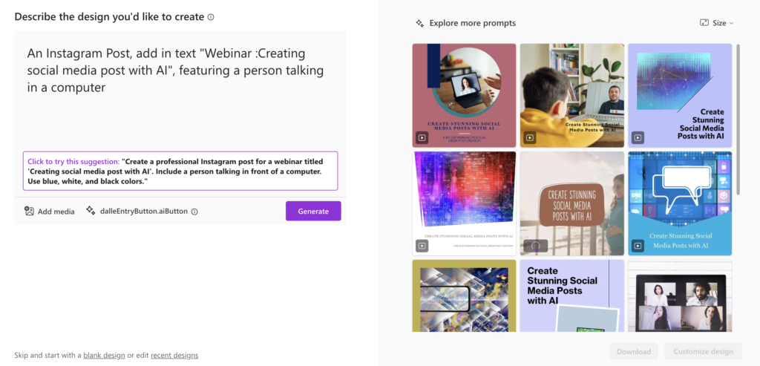The height and width of the screenshot is (366, 760).
Task: Click the Size aspect ratio icon
Action: tap(704, 23)
